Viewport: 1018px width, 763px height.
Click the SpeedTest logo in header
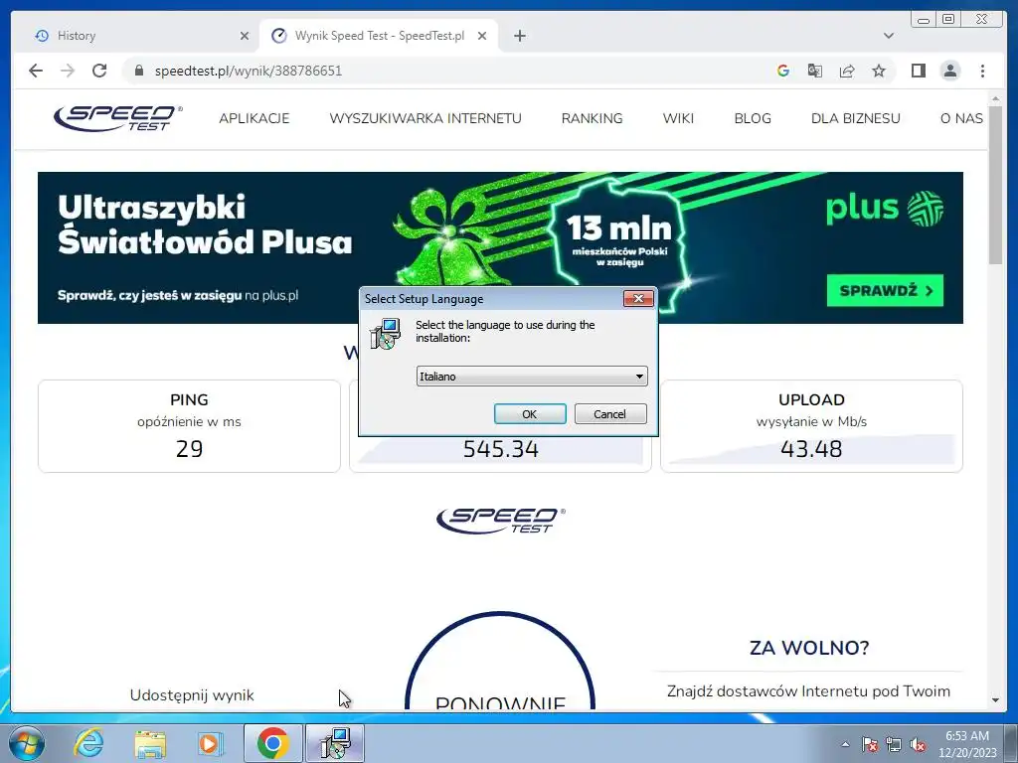pos(117,118)
